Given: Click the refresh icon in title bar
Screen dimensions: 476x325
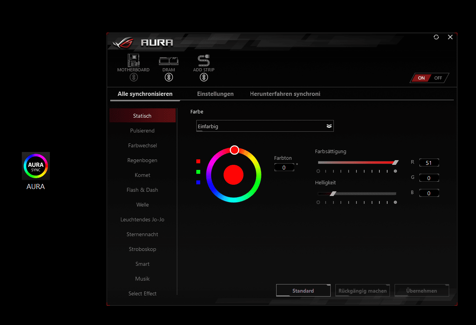Looking at the screenshot, I should 436,37.
